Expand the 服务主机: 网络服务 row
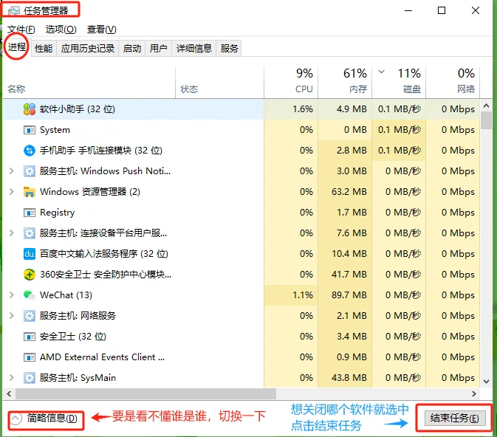 click(x=12, y=316)
